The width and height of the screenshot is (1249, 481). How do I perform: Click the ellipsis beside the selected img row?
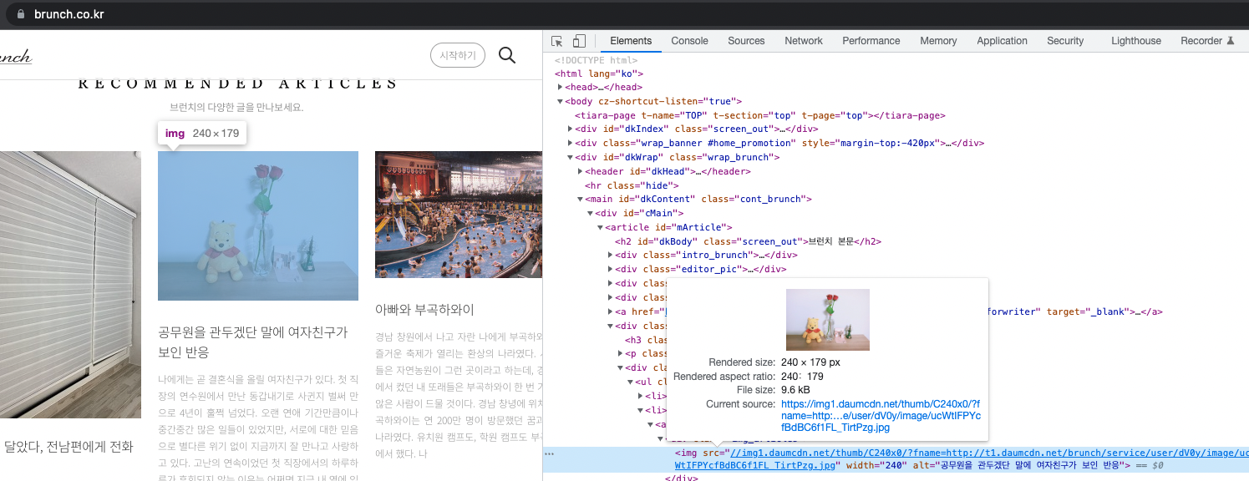point(549,453)
